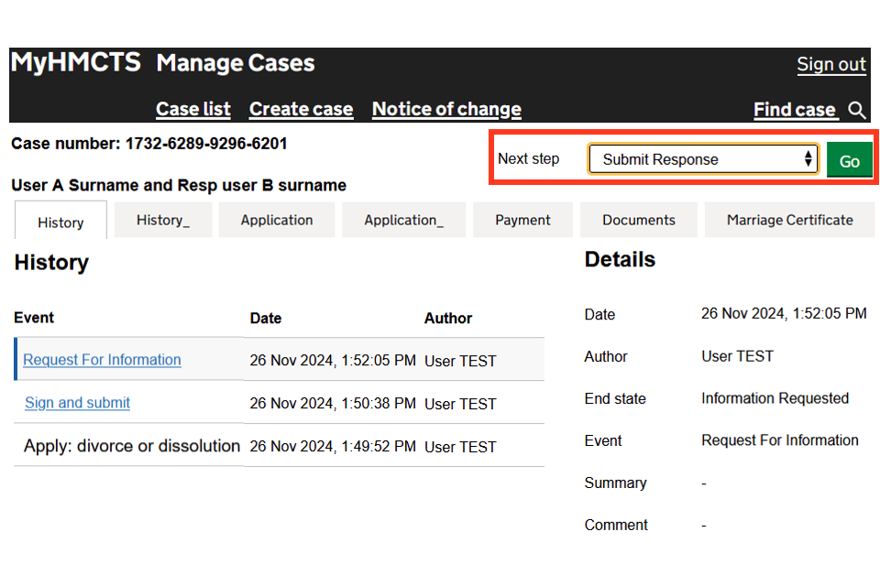Click the search magnifier icon
The image size is (880, 586).
point(857,110)
